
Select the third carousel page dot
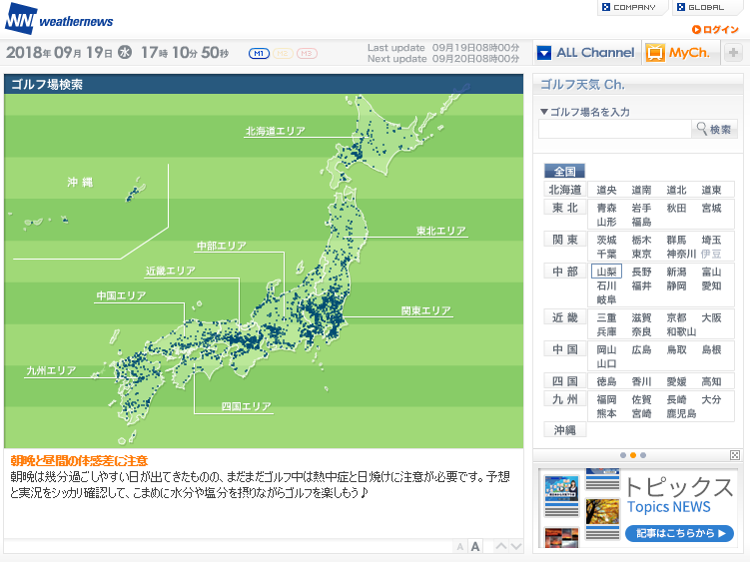coord(643,455)
